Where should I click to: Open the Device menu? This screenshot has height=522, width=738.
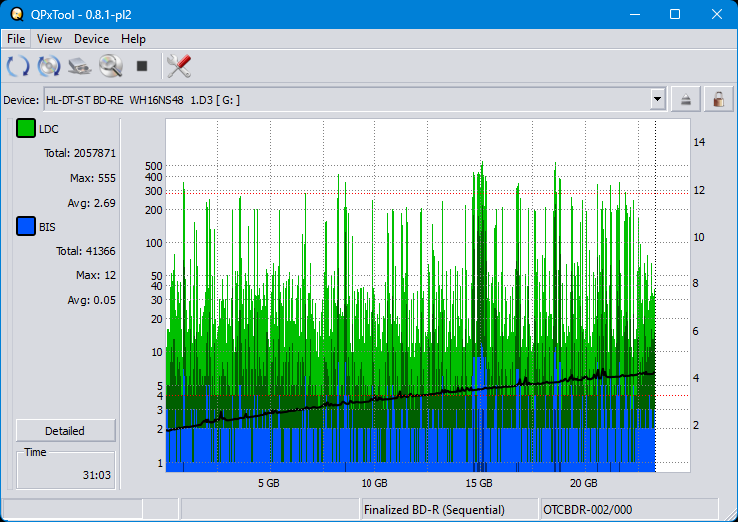click(x=91, y=39)
